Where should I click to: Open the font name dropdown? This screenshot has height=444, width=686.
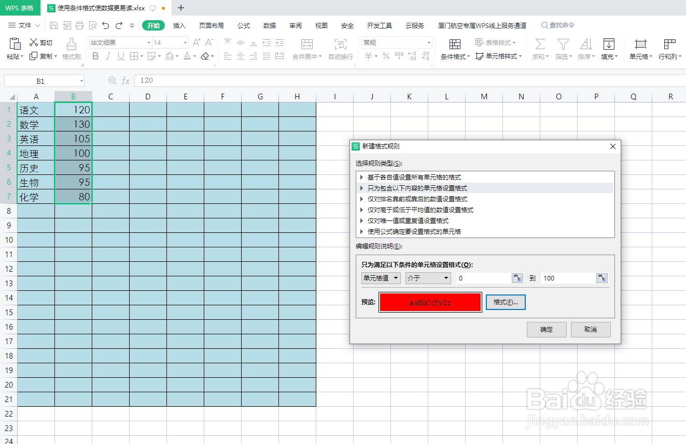tap(149, 42)
